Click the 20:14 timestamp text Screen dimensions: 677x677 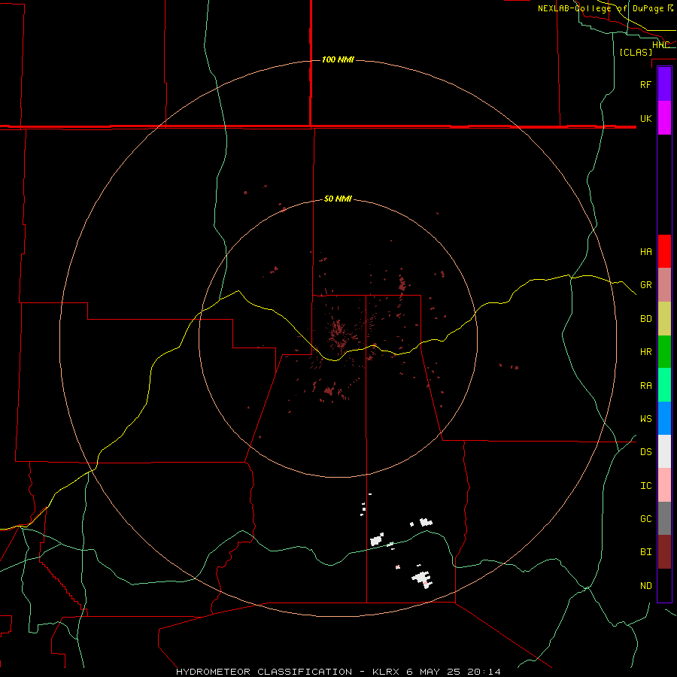pos(484,672)
